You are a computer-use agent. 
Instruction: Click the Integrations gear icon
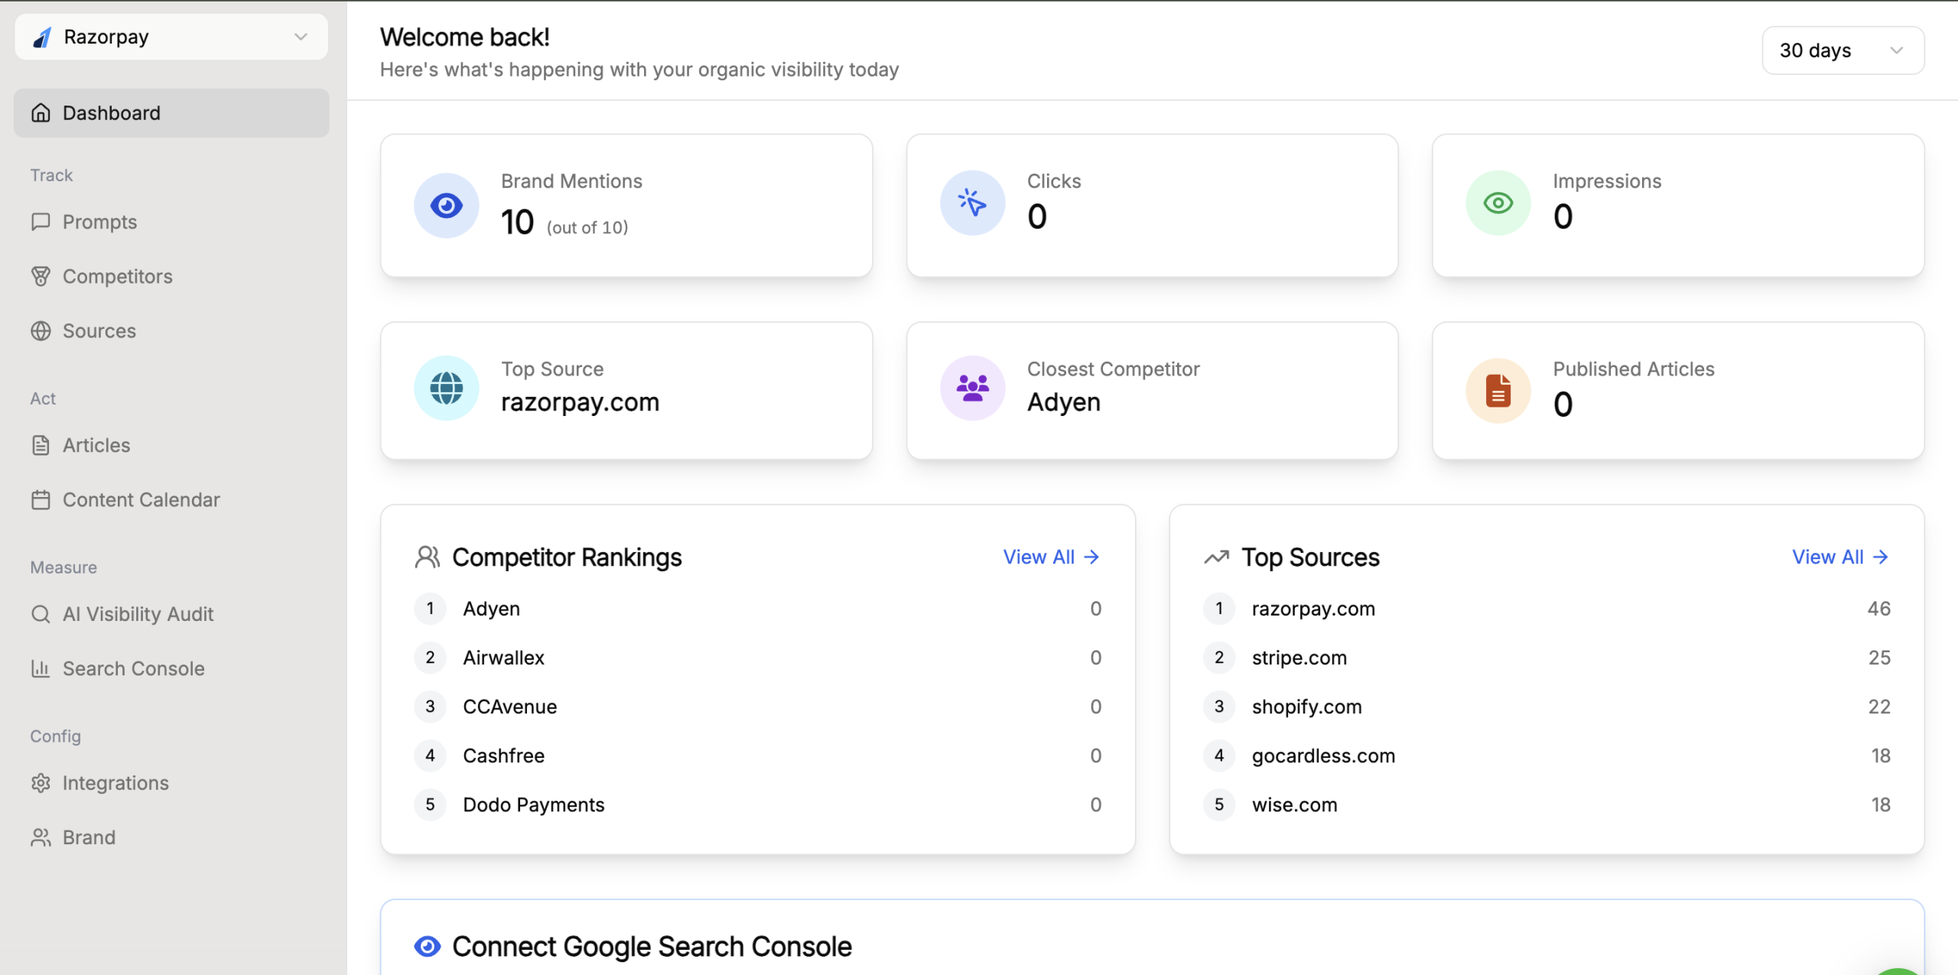(41, 783)
